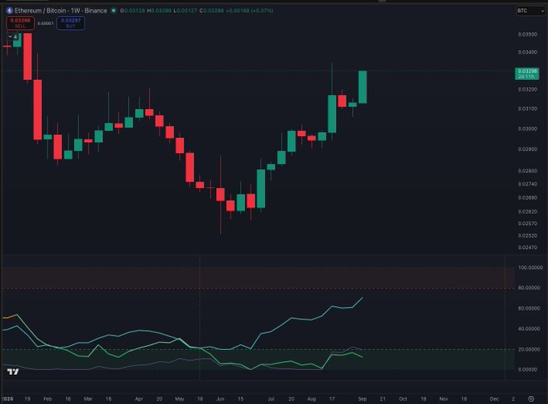Screen dimensions: 548x404
Task: Click the 40.00000 indicator scale label
Action: (530, 329)
